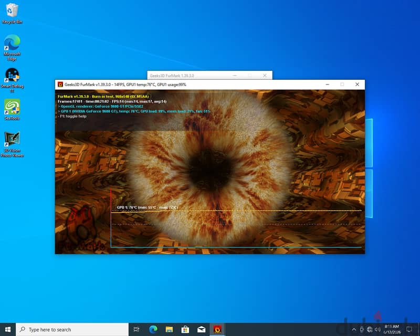Click the FurMark burn-in window title text
Screen dimensions: 420x336
click(125, 85)
